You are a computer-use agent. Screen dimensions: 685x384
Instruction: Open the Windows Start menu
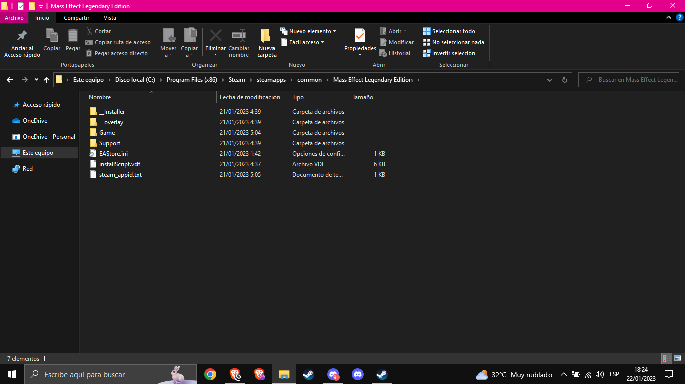click(12, 374)
